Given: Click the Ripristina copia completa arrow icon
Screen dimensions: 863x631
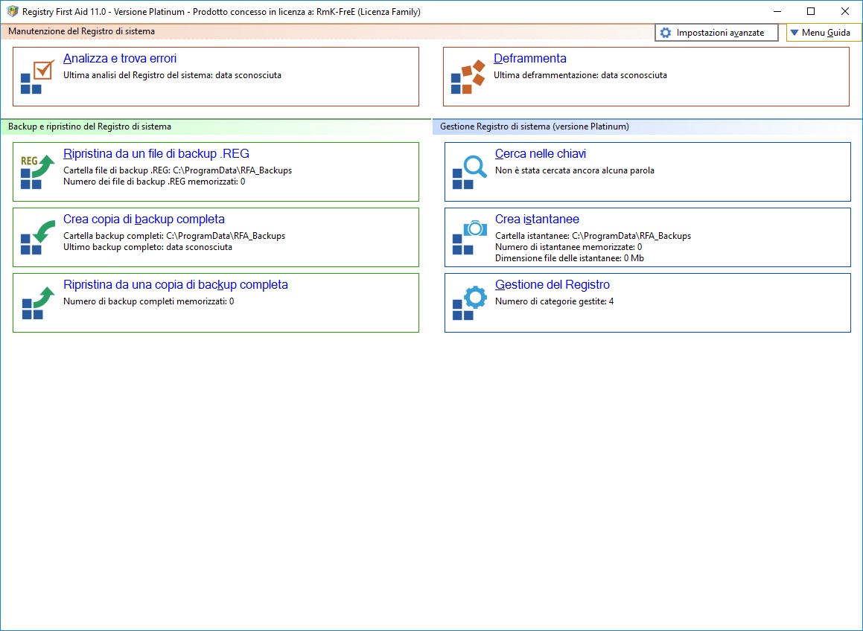Looking at the screenshot, I should 37,303.
